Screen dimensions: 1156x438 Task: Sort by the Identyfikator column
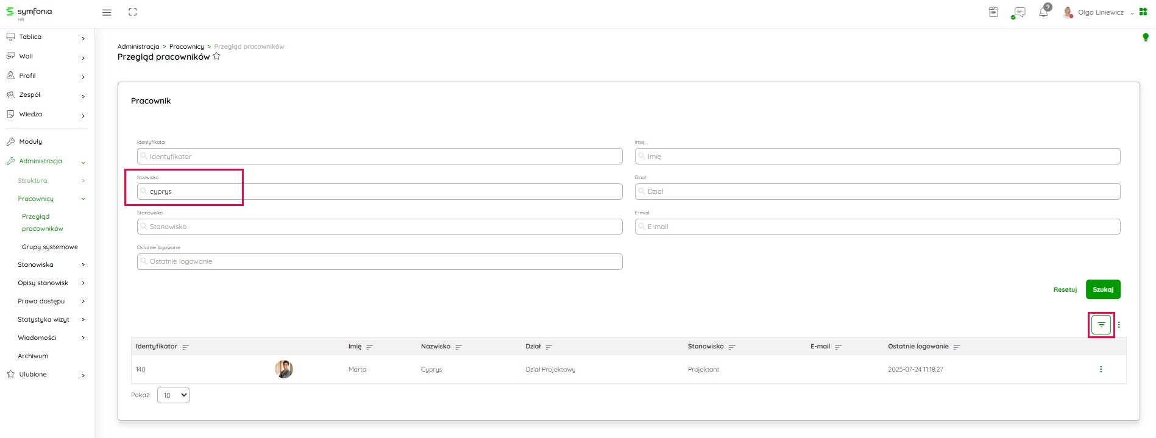coord(186,347)
